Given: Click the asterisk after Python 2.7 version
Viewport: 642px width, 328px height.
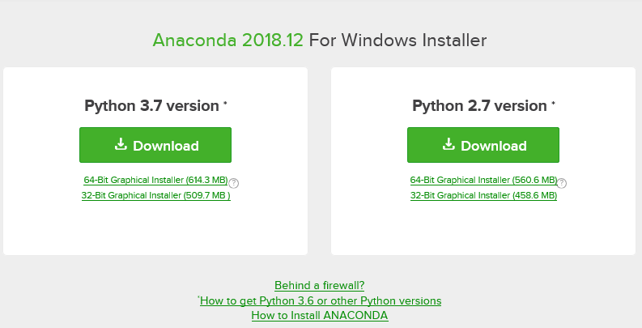Looking at the screenshot, I should click(554, 104).
